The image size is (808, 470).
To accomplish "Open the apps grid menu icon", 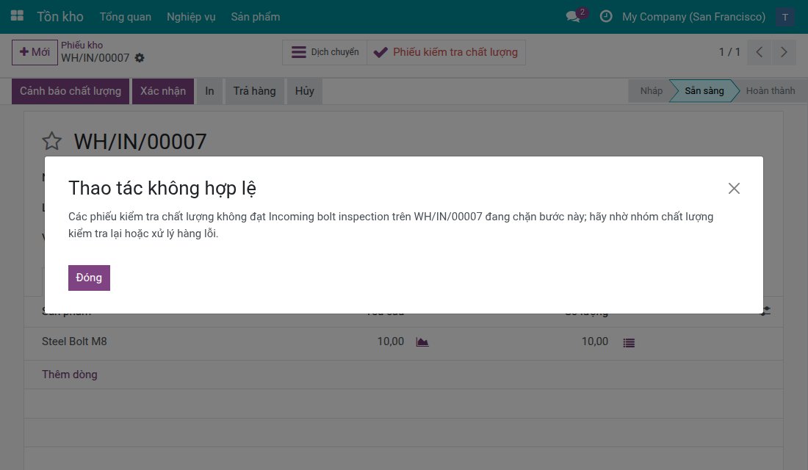I will click(17, 16).
